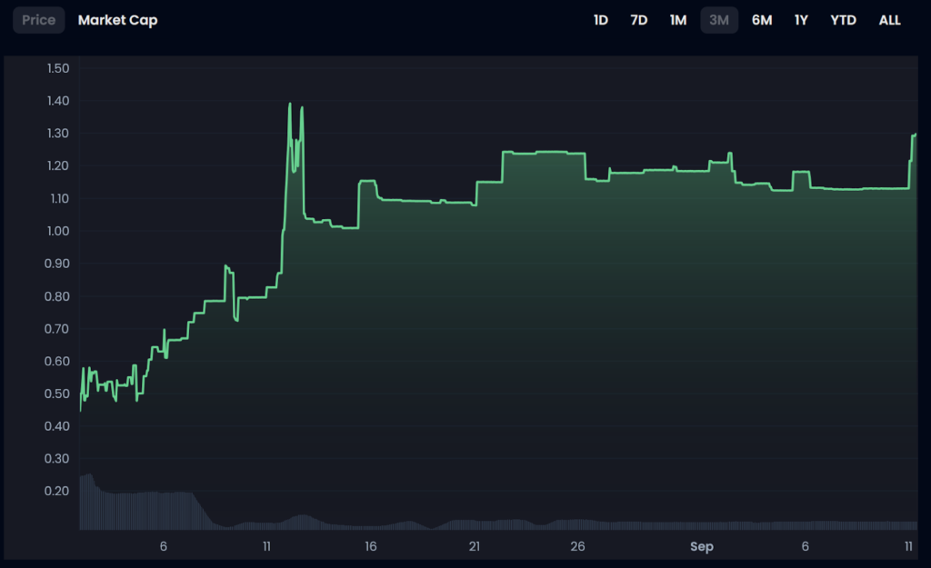This screenshot has height=568, width=931.
Task: Click the 1.30 y-axis label
Action: (58, 134)
